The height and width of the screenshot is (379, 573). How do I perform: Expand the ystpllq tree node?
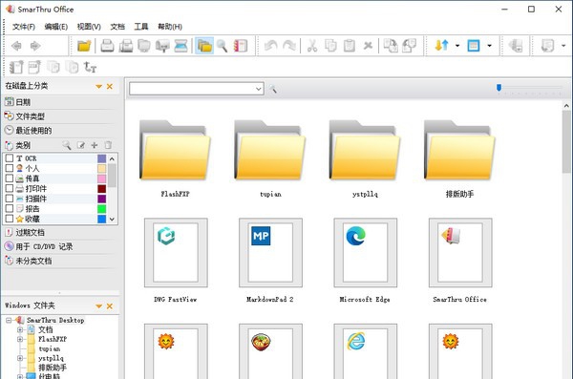pos(20,358)
